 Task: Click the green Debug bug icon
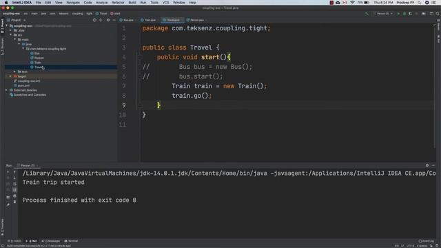tap(404, 14)
